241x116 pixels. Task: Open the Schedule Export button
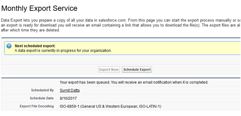pos(137,69)
